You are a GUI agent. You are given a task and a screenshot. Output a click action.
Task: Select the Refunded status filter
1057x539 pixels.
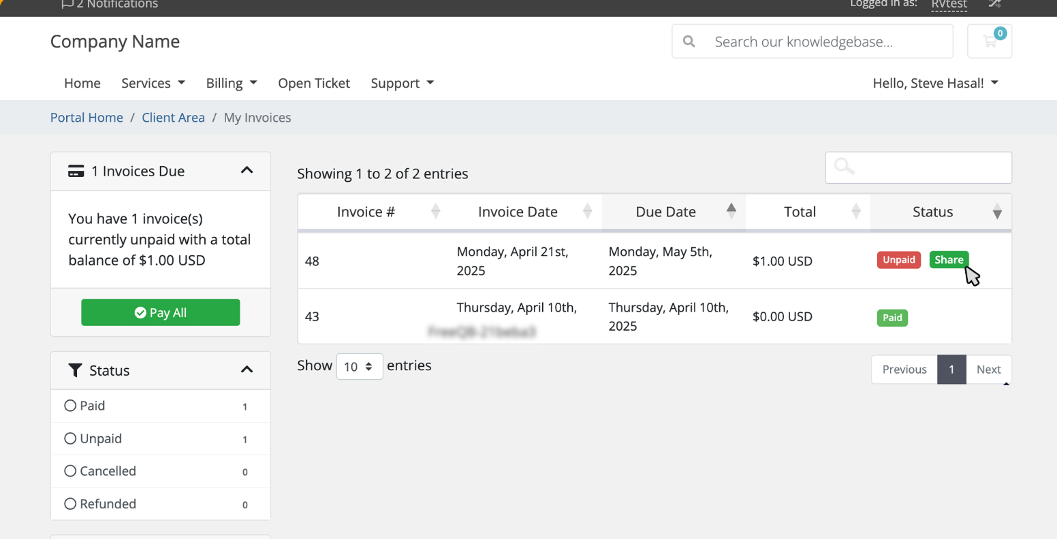[70, 504]
